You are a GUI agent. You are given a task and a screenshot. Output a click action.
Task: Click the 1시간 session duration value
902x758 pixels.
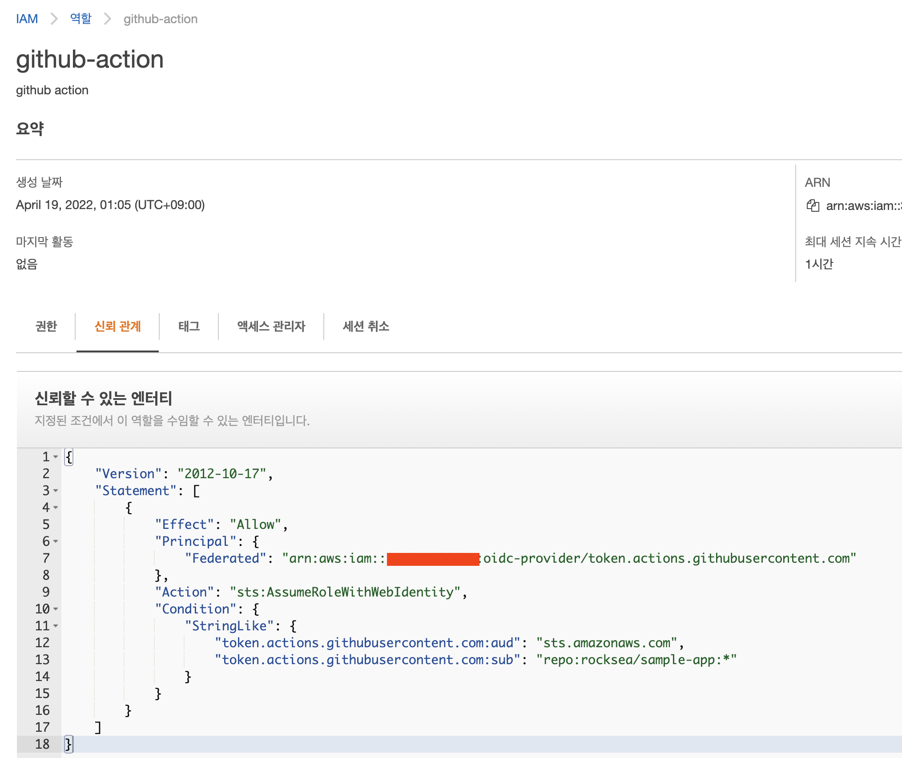pos(819,264)
